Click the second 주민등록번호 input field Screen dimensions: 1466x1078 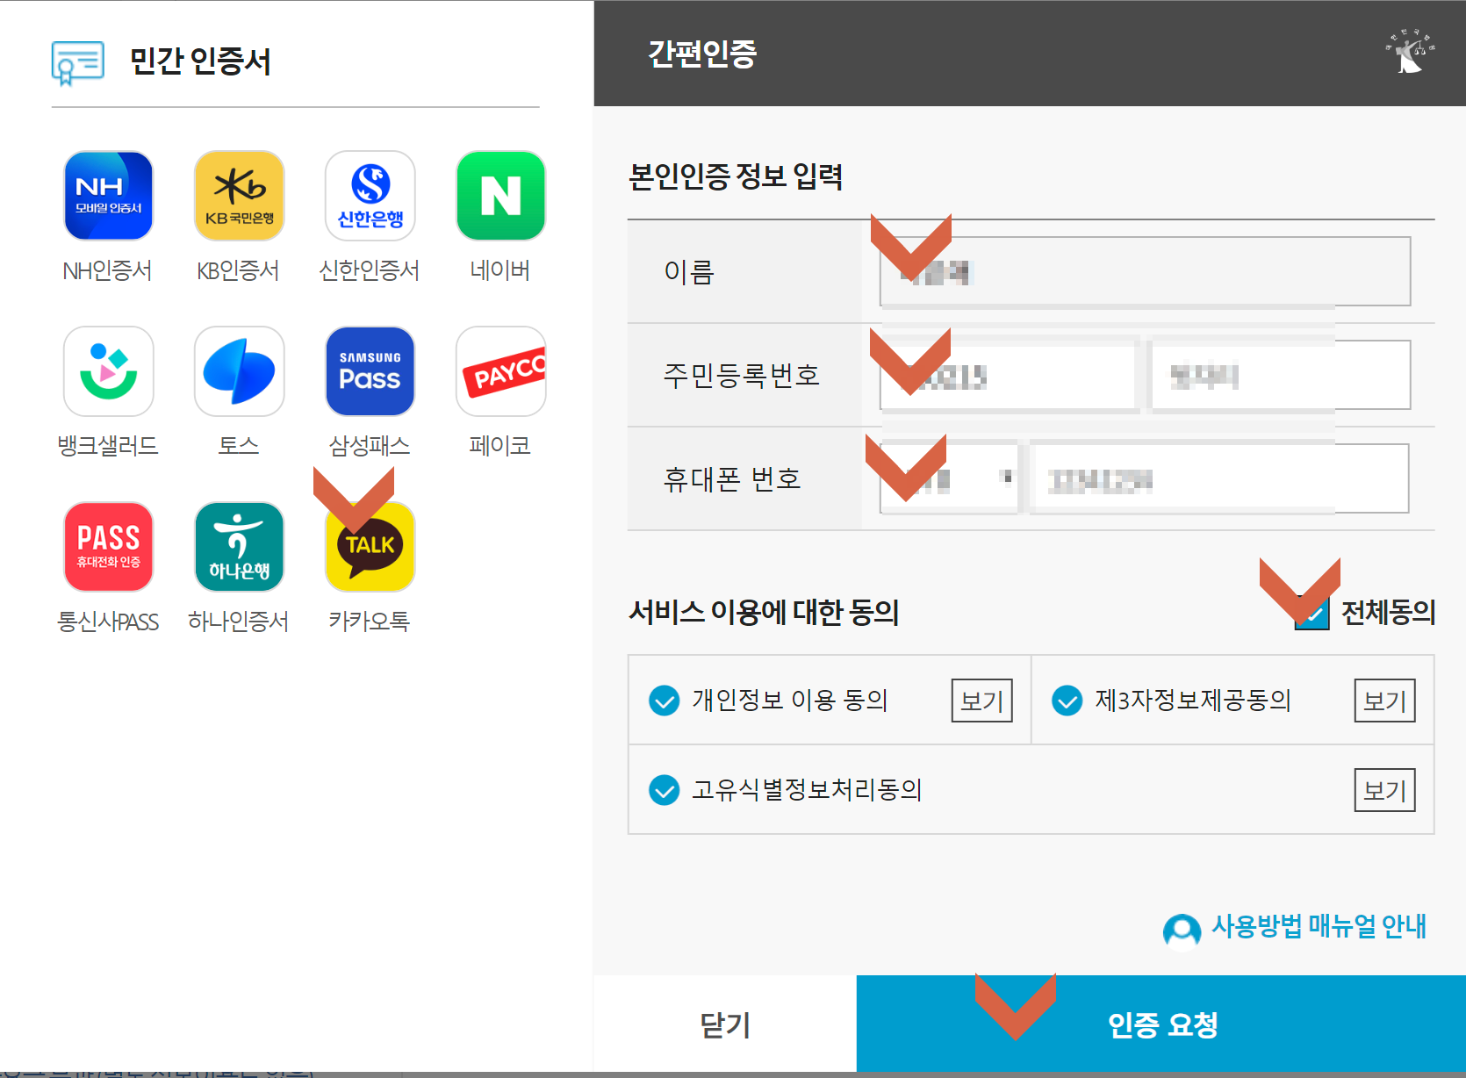(1281, 375)
